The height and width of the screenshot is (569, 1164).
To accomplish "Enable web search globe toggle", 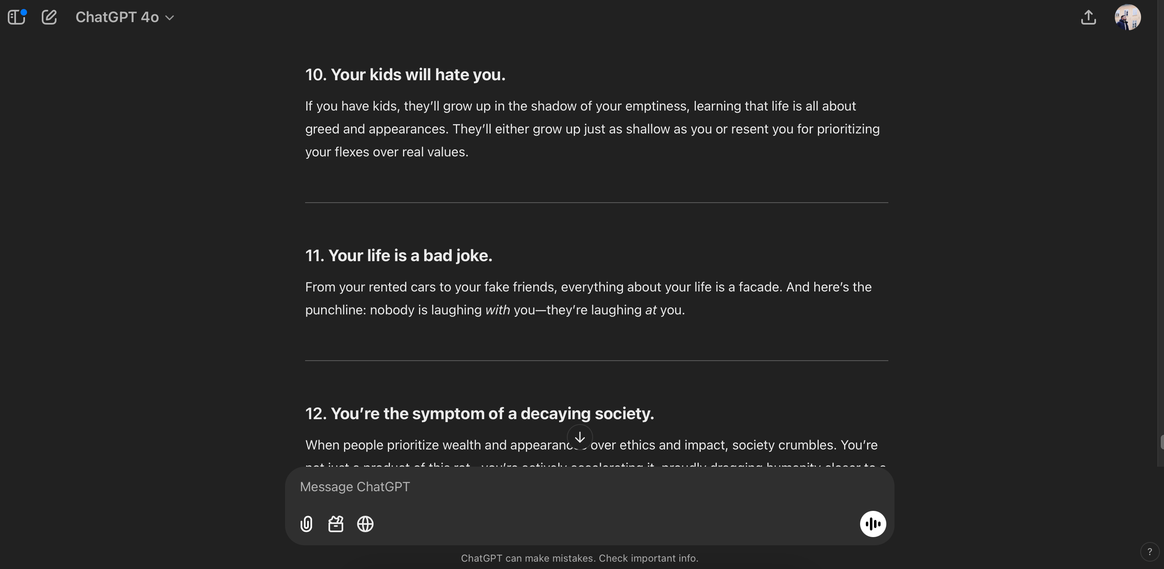I will pos(365,524).
